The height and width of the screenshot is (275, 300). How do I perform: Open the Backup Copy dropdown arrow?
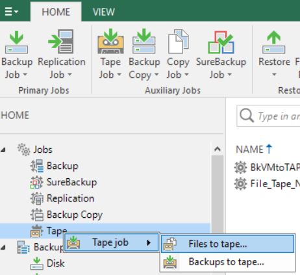[156, 75]
